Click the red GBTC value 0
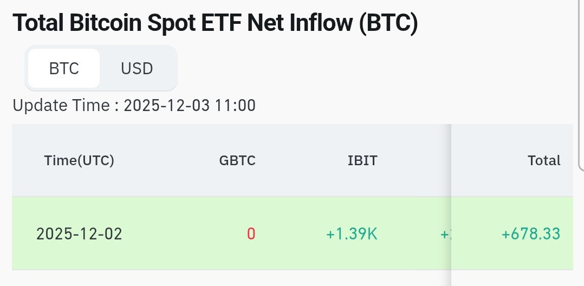This screenshot has width=584, height=286. 251,234
